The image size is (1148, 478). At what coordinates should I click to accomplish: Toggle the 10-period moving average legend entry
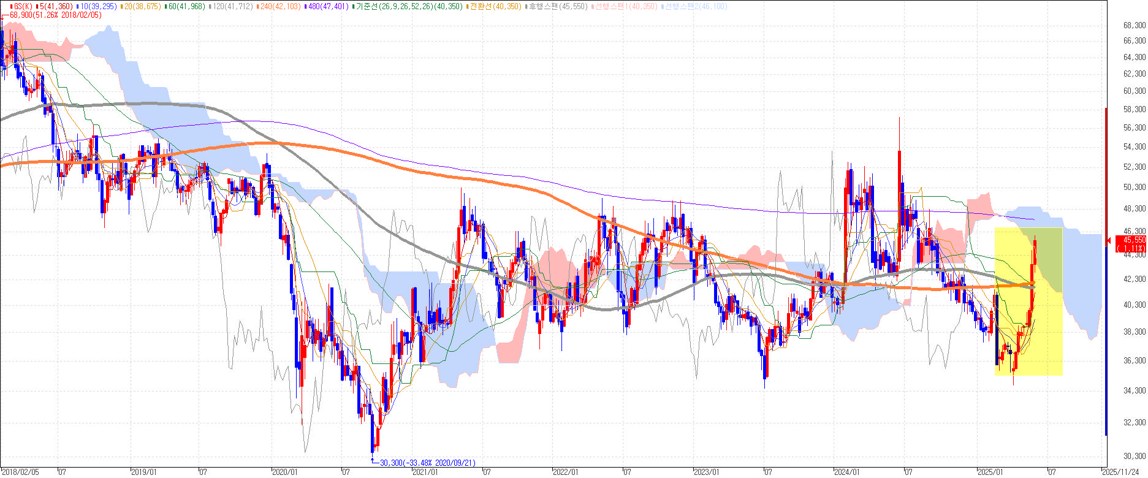[x=97, y=6]
